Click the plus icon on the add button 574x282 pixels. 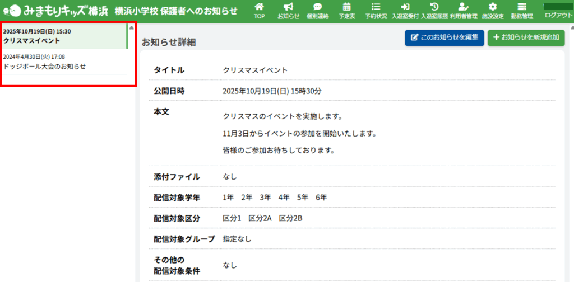tap(496, 37)
